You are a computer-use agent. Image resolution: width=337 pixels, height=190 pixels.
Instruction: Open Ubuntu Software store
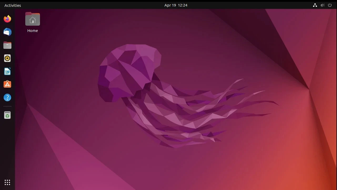[x=7, y=84]
